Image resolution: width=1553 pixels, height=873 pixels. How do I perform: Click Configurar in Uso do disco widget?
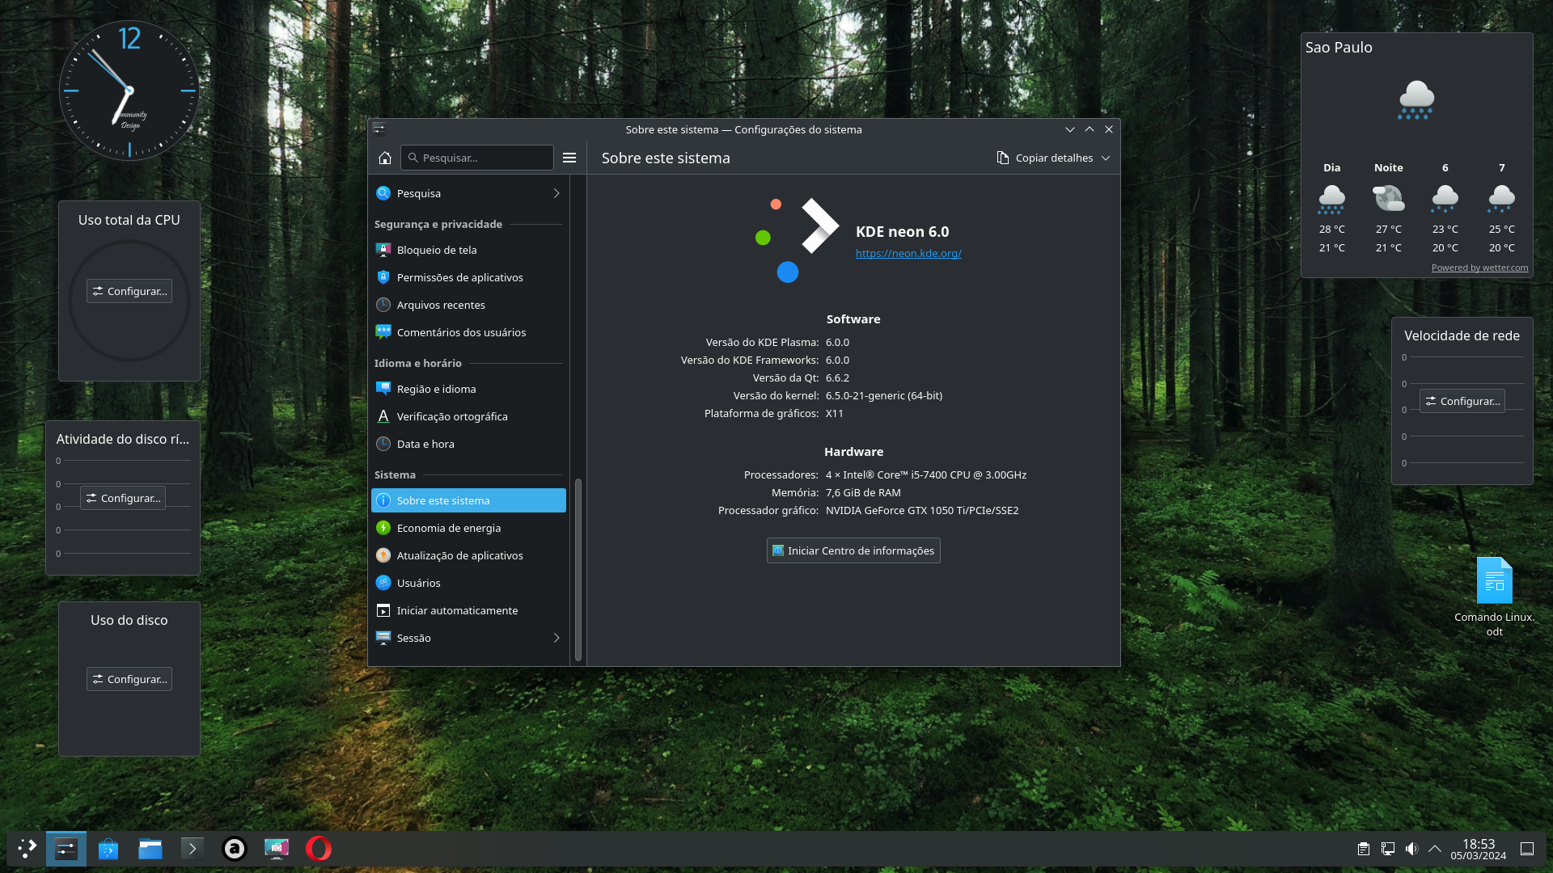[129, 679]
